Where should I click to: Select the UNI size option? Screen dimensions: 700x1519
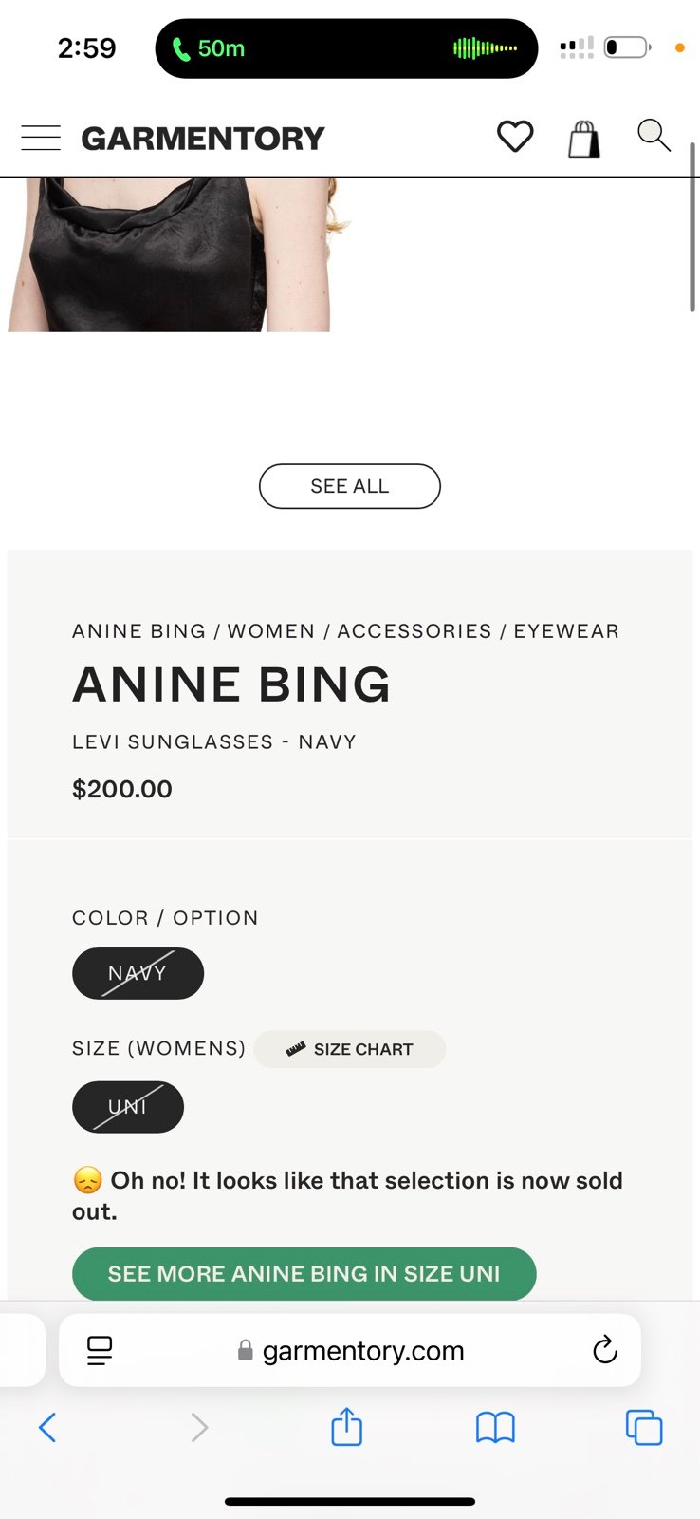pos(128,1107)
